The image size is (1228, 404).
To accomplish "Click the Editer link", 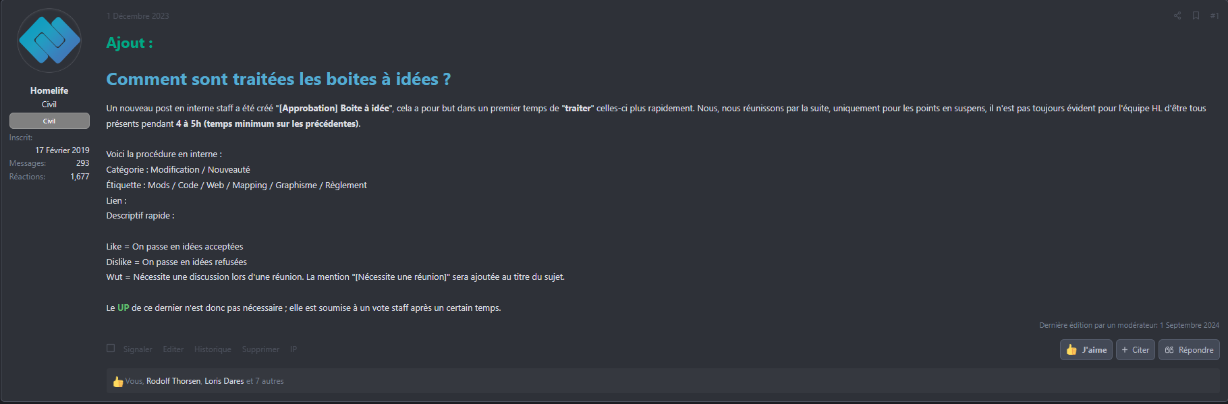I will (173, 349).
